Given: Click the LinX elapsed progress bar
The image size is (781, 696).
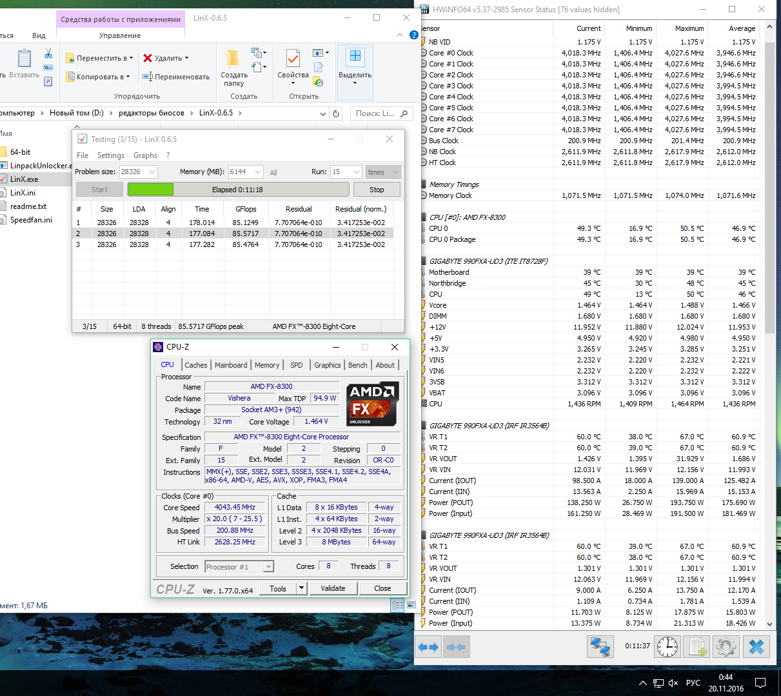Looking at the screenshot, I should click(x=238, y=190).
